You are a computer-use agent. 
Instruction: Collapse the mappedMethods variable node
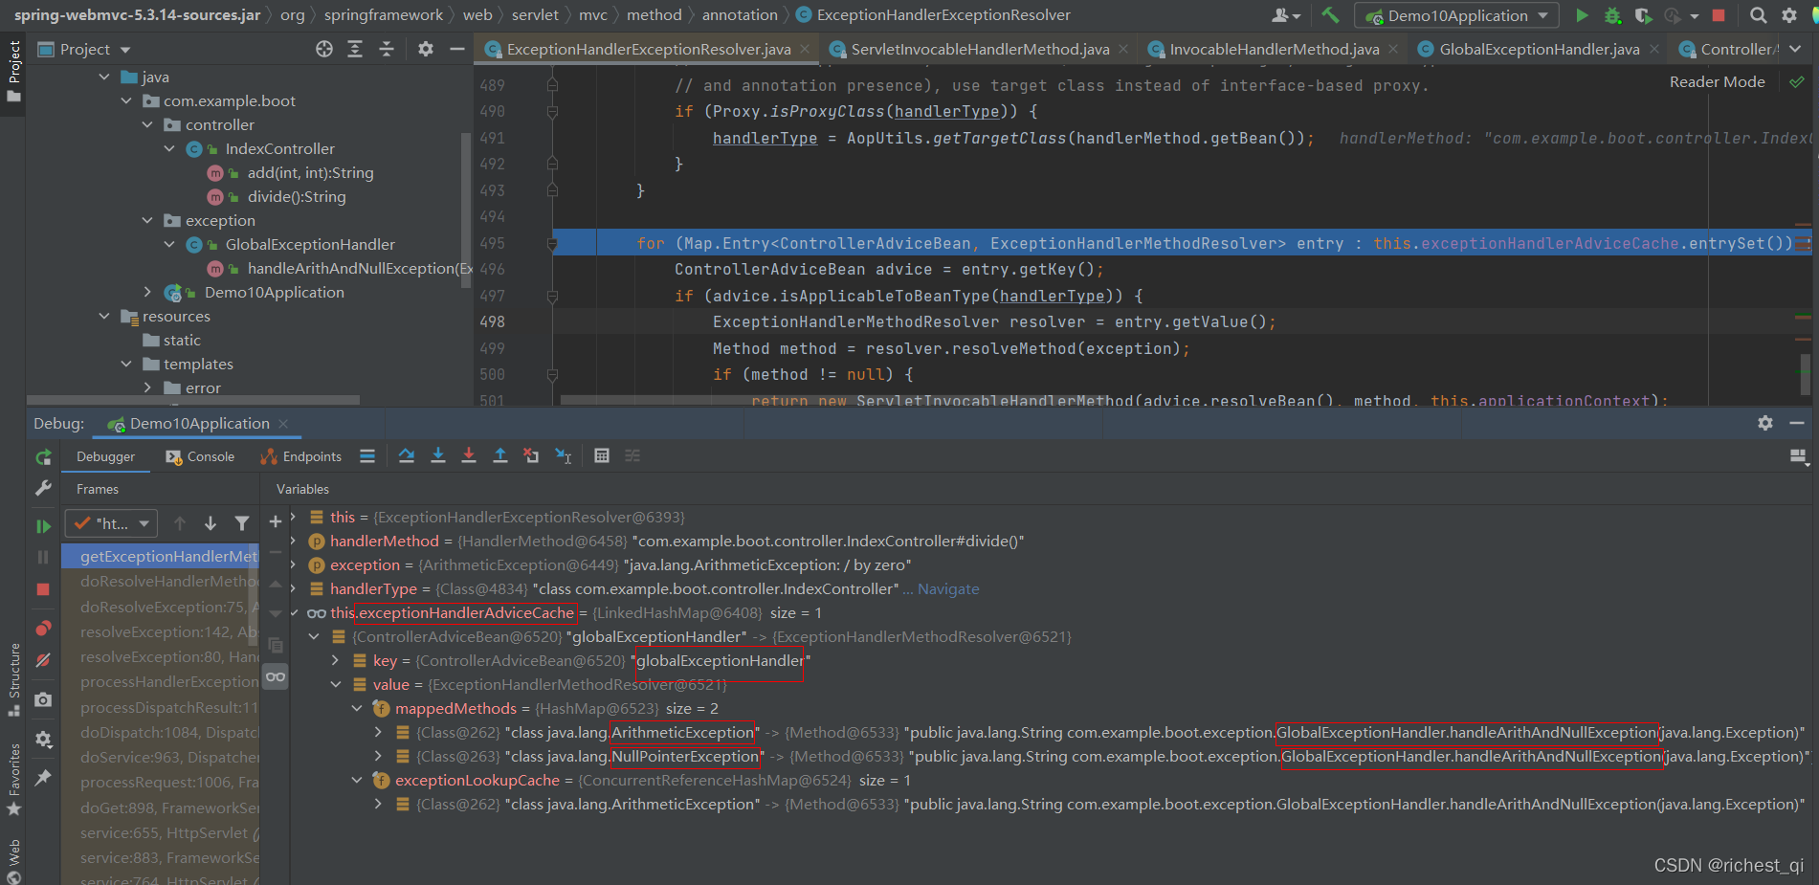[x=357, y=708]
